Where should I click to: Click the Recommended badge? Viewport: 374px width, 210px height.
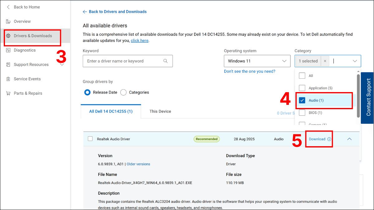207,139
